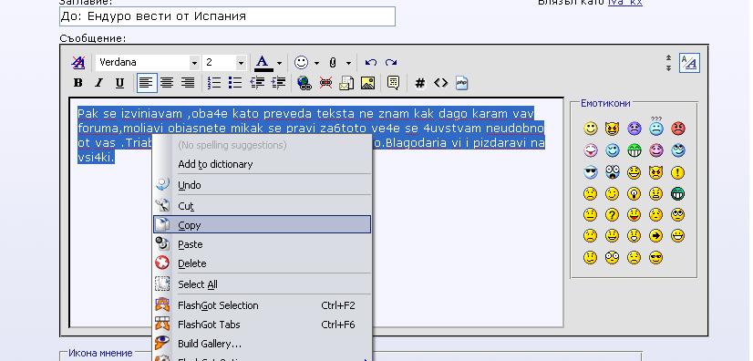Expand the text color arrow

(279, 63)
